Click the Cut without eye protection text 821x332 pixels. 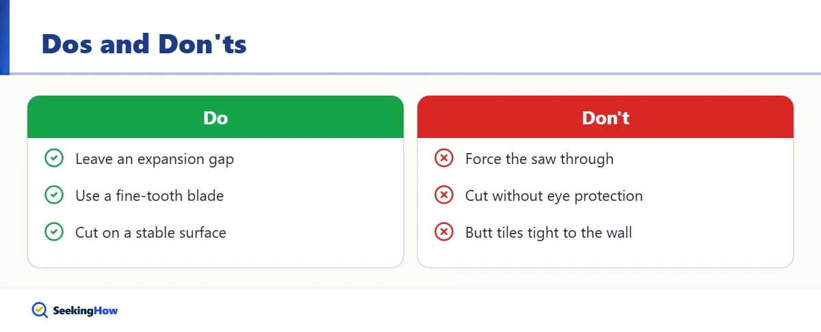554,196
